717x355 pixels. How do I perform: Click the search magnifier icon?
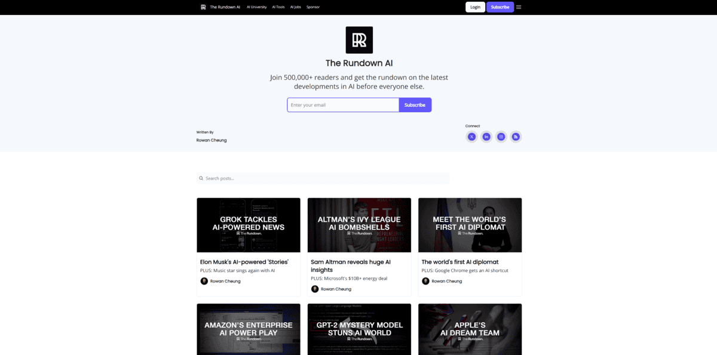(x=201, y=178)
